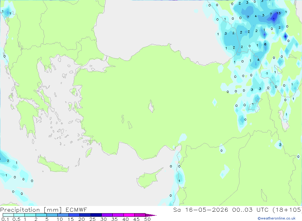Choose the 40–45 mm legend color swatch
302x221 pixels.
click(129, 215)
